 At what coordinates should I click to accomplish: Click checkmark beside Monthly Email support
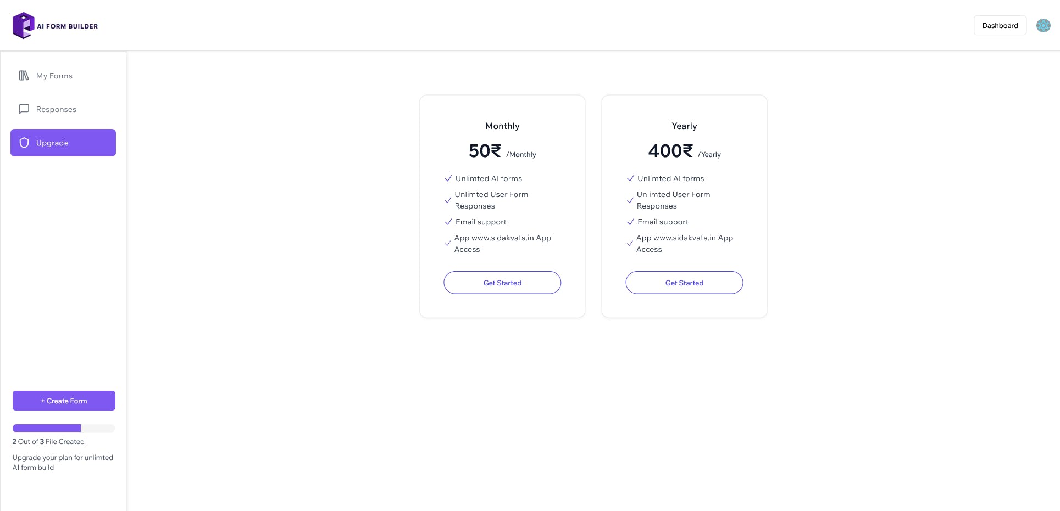(x=448, y=222)
